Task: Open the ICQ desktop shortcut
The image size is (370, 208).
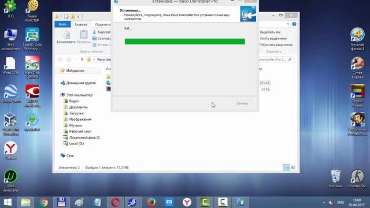Action: (10, 9)
